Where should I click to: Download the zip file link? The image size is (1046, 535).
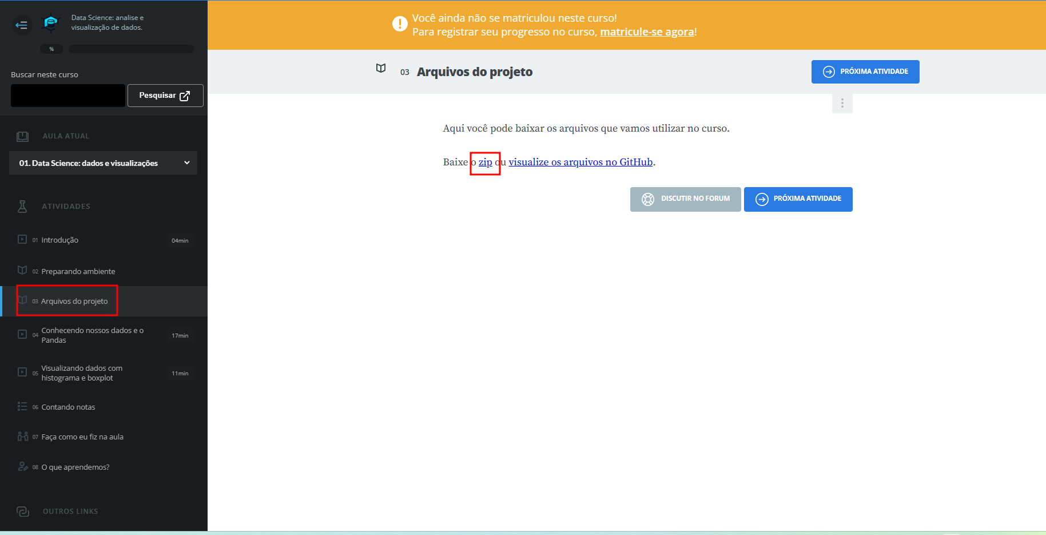click(486, 162)
